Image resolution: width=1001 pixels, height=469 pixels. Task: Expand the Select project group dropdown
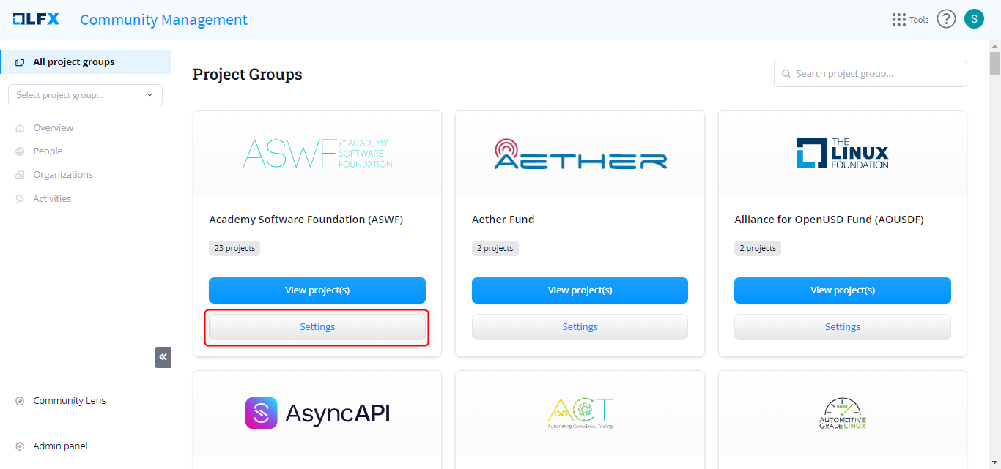coord(85,95)
